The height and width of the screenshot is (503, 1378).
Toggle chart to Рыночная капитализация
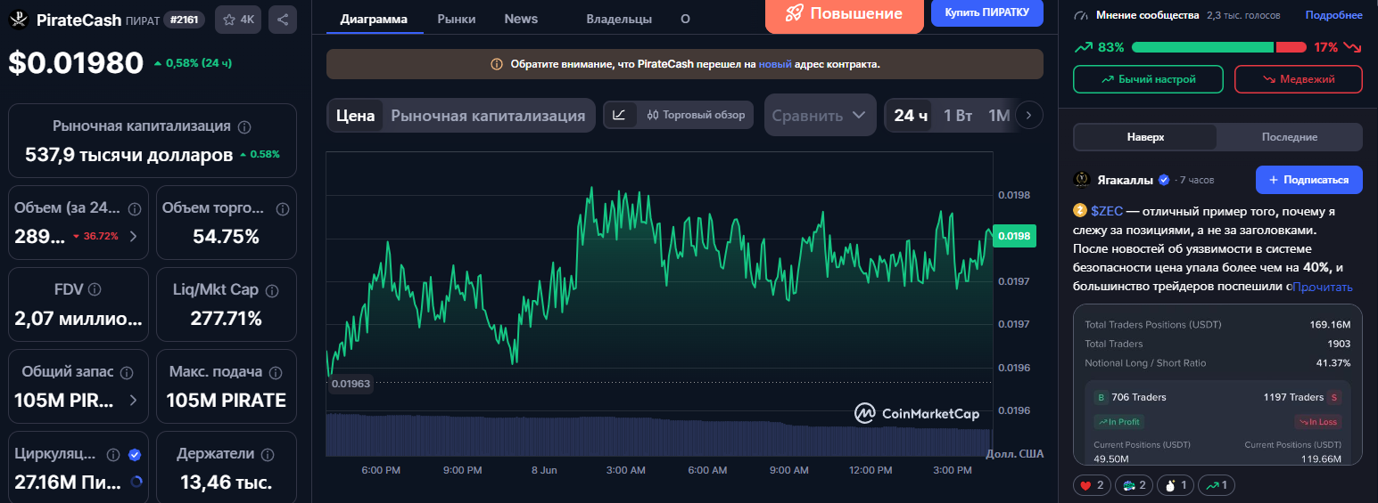click(488, 116)
